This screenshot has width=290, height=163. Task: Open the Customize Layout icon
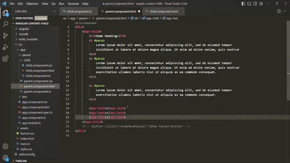click(x=261, y=4)
